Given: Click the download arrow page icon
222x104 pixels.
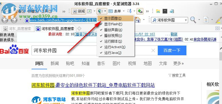Looking at the screenshot, I should pyautogui.click(x=129, y=11).
